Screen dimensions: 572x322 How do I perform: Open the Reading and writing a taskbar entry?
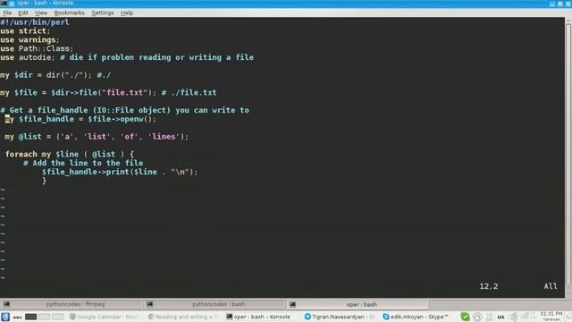[x=182, y=317]
